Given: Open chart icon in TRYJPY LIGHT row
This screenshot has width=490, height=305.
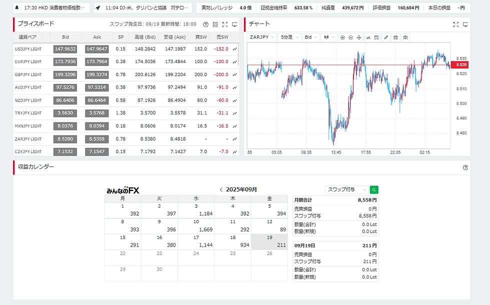Looking at the screenshot, I should 234,113.
